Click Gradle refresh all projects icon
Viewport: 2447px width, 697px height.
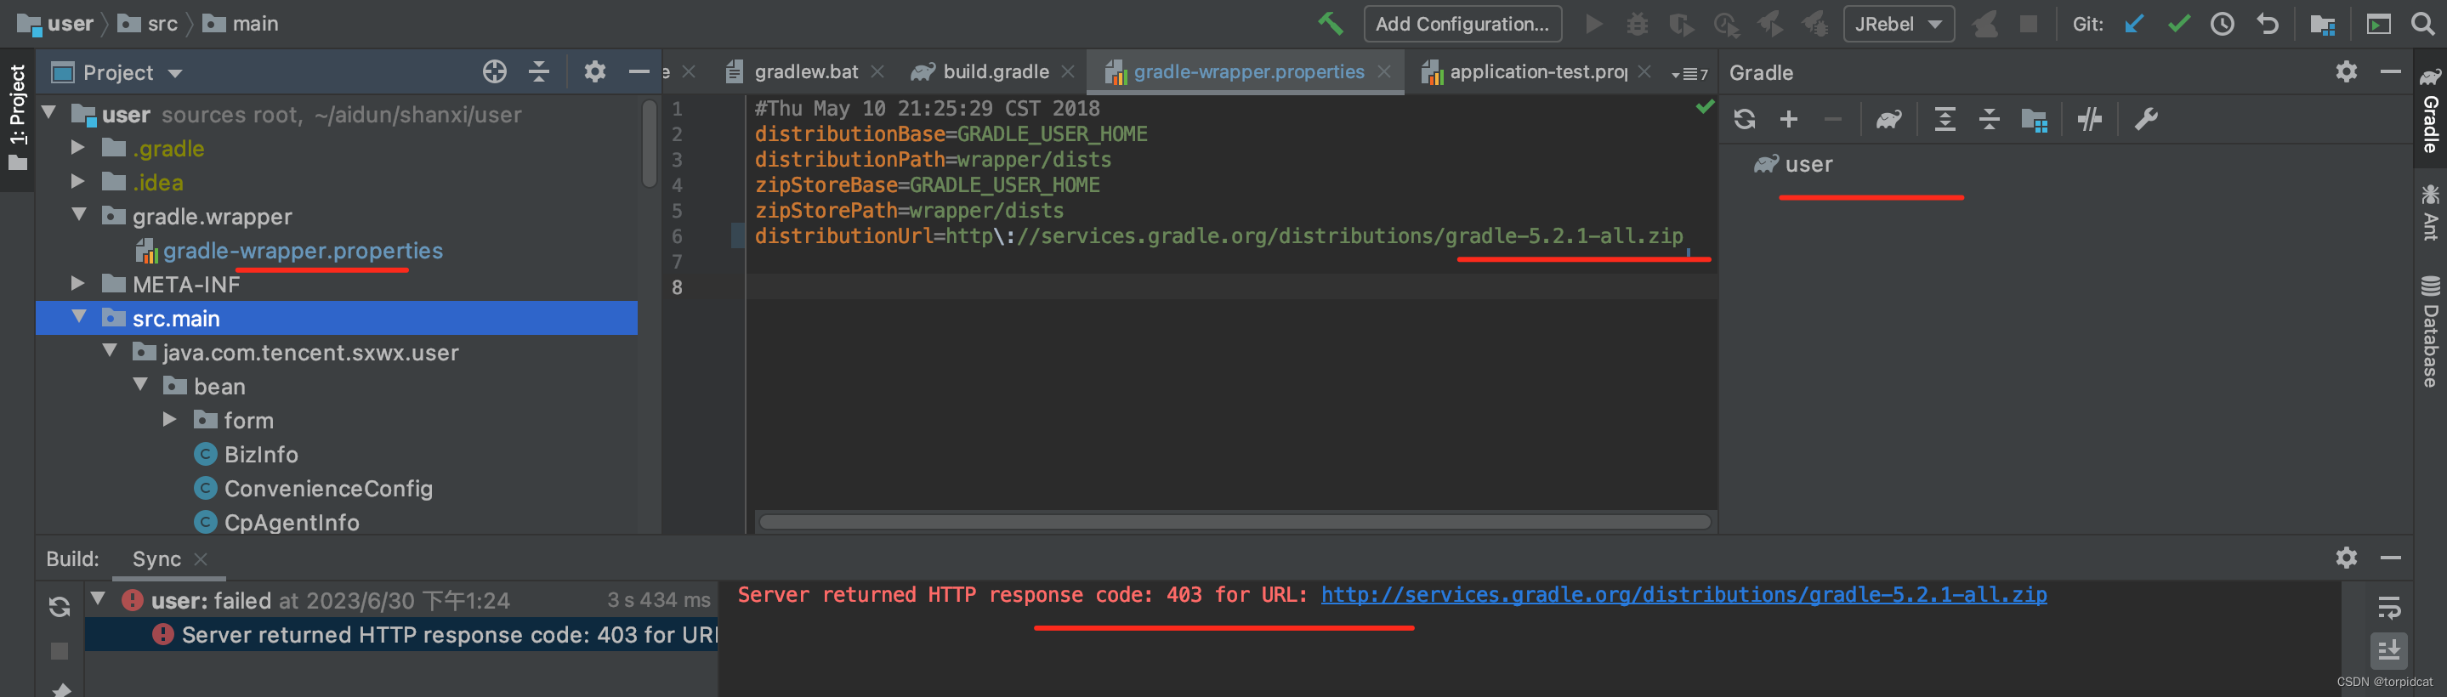(1744, 119)
